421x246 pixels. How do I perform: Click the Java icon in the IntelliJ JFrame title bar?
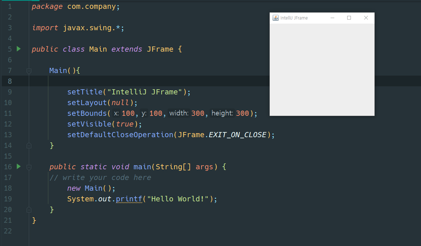click(276, 18)
